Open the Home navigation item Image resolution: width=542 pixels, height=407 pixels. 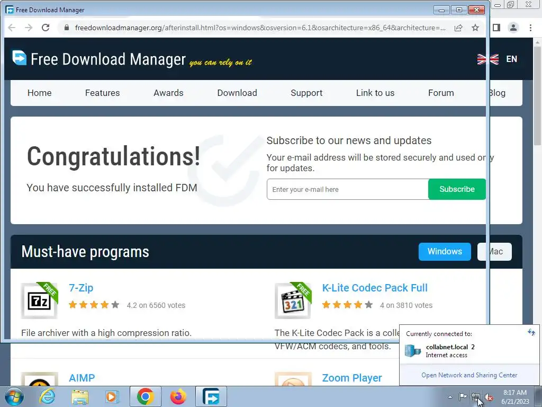pos(39,93)
